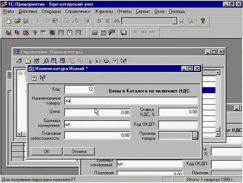Click the Единица измерения field in the front dialog
The width and height of the screenshot is (243, 183).
pyautogui.click(x=97, y=124)
